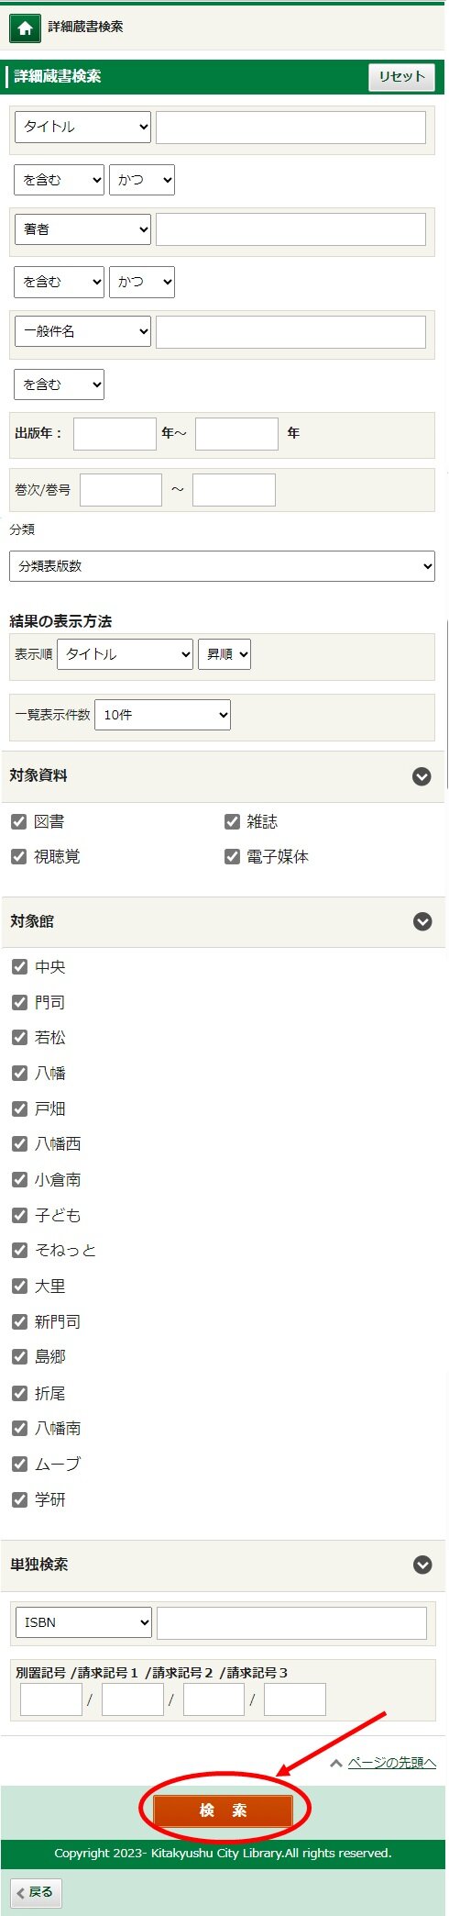Open the タイトル search field dropdown
The height and width of the screenshot is (1916, 449).
coord(82,127)
